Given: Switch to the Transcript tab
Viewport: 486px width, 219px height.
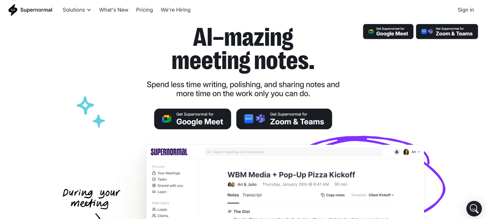Looking at the screenshot, I should click(x=252, y=195).
